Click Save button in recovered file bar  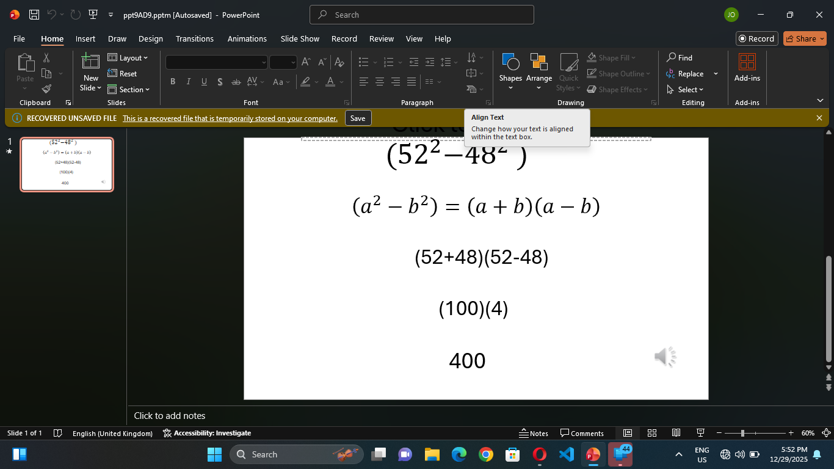[x=358, y=118]
